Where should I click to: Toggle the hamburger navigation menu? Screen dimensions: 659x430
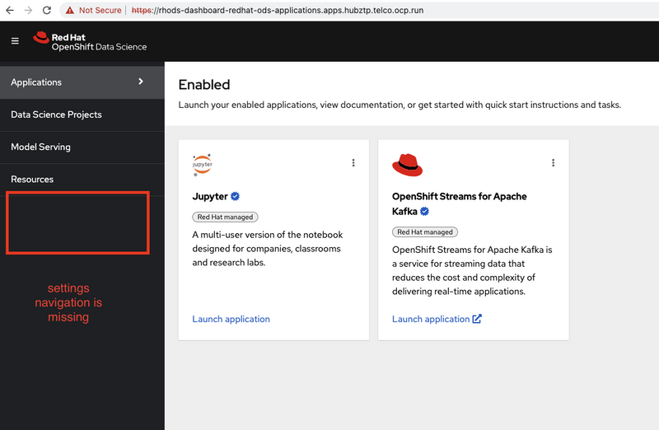(15, 40)
